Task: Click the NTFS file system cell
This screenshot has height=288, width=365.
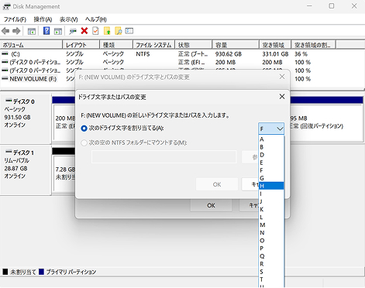Action: pyautogui.click(x=143, y=54)
